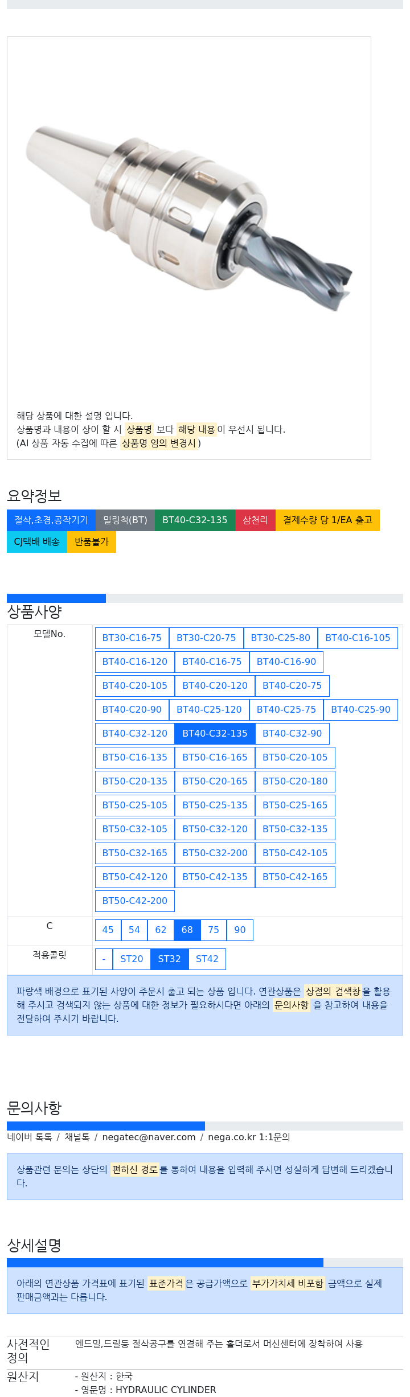This screenshot has width=410, height=1397.
Task: Choose C value 45
Action: point(108,930)
